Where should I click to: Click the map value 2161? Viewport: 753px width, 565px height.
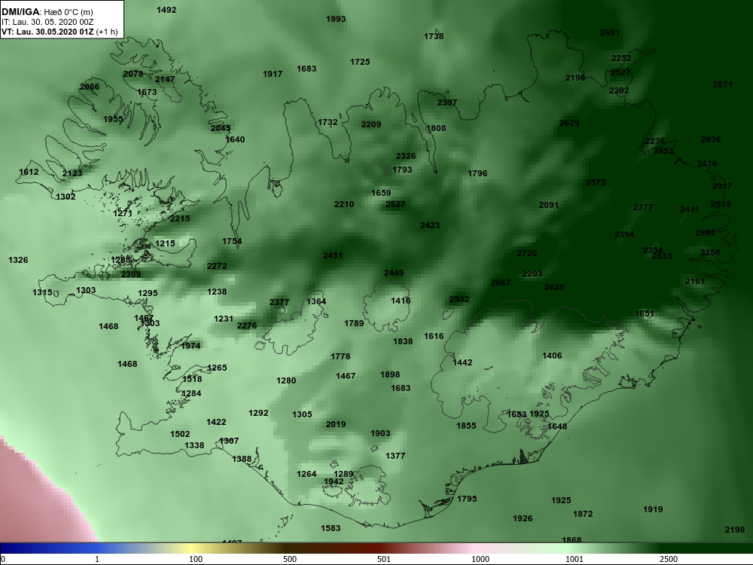point(694,281)
